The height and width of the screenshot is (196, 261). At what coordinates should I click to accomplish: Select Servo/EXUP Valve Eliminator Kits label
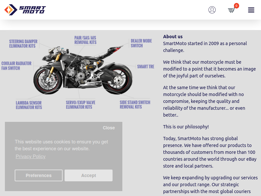click(81, 105)
